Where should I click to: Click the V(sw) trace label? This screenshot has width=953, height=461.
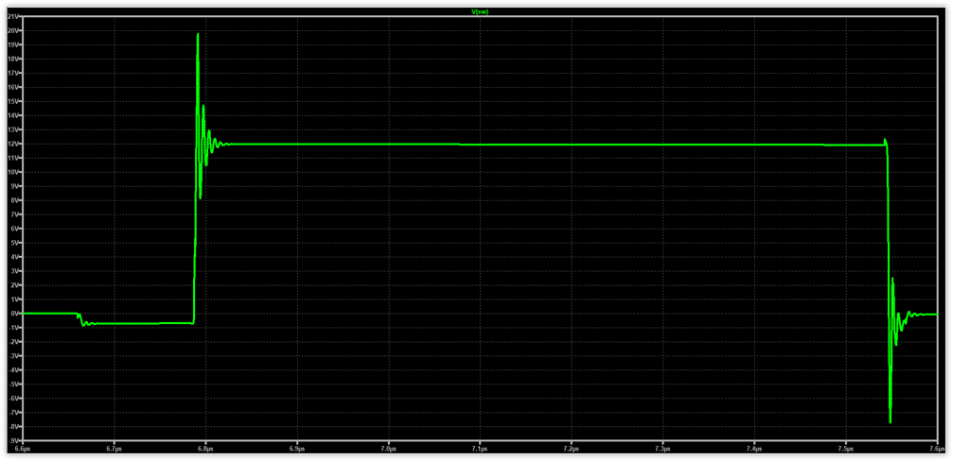479,11
